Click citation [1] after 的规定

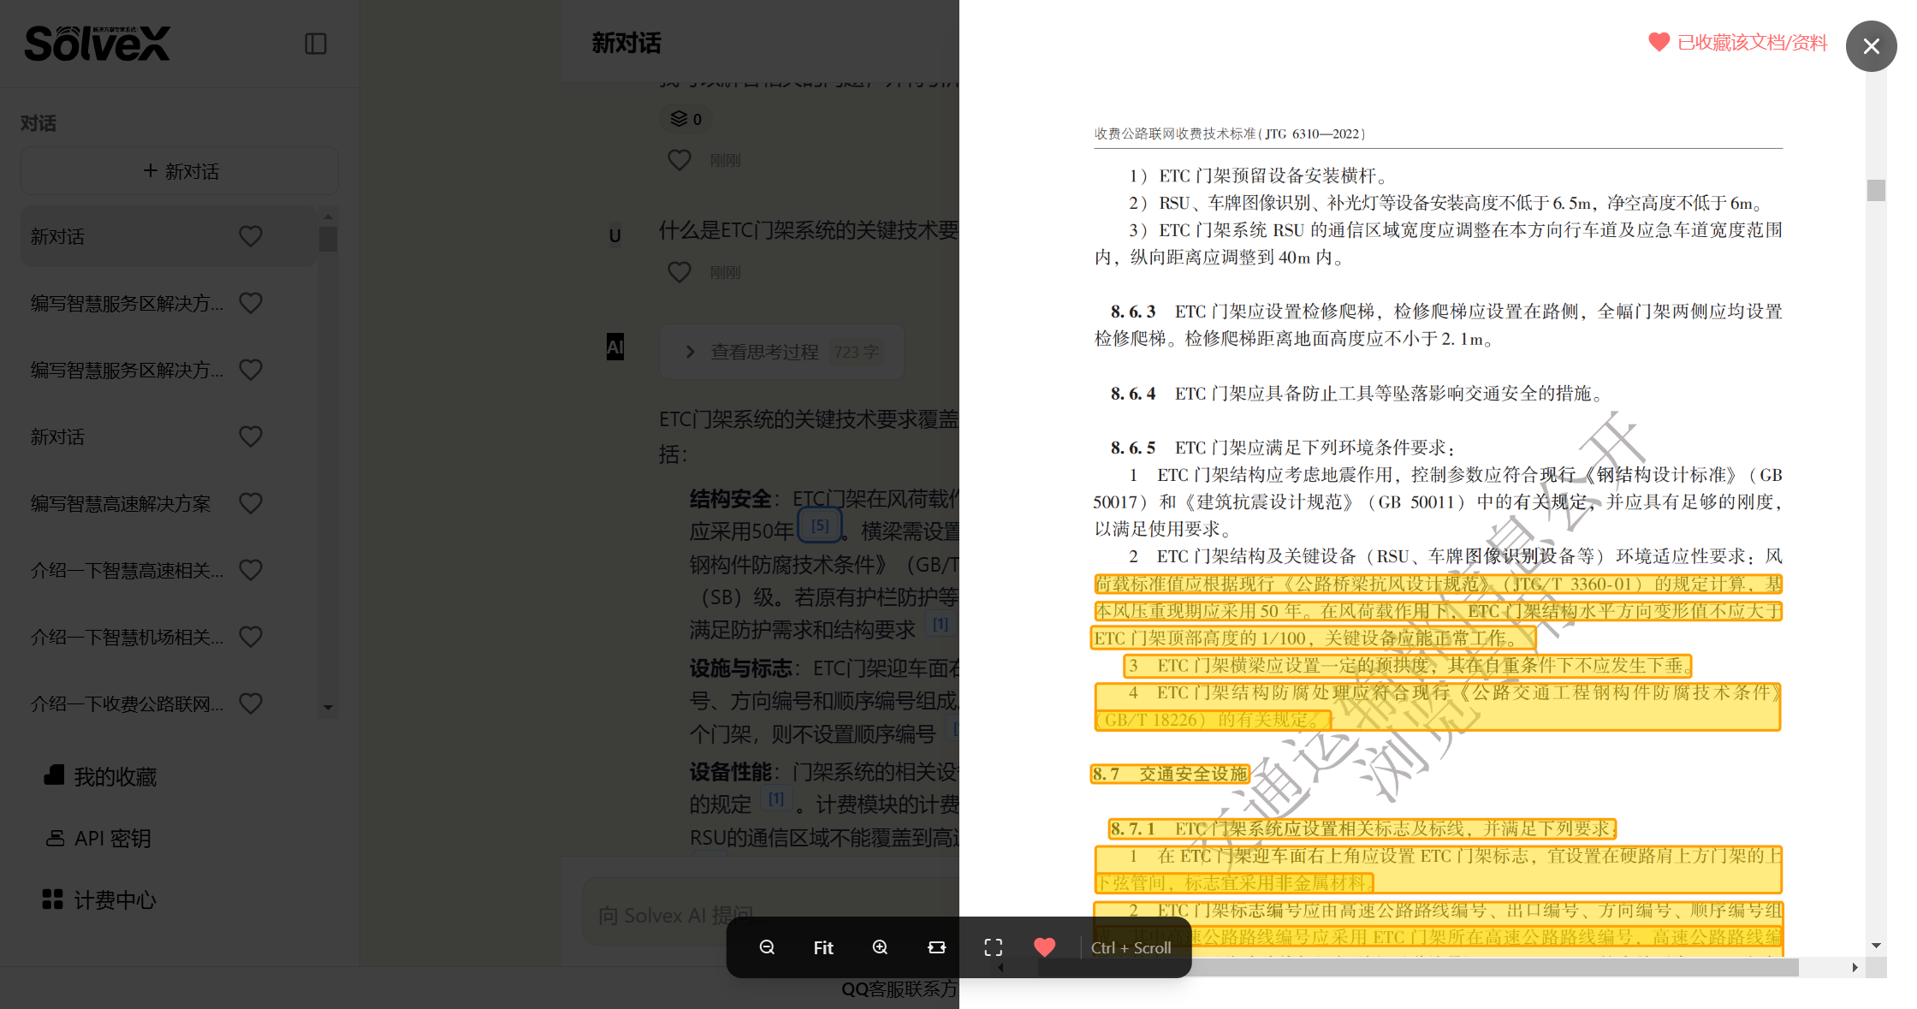point(776,799)
